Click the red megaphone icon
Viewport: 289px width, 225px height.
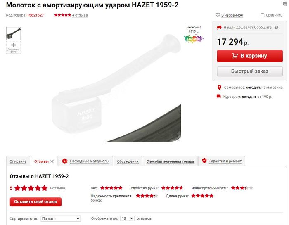[219, 28]
